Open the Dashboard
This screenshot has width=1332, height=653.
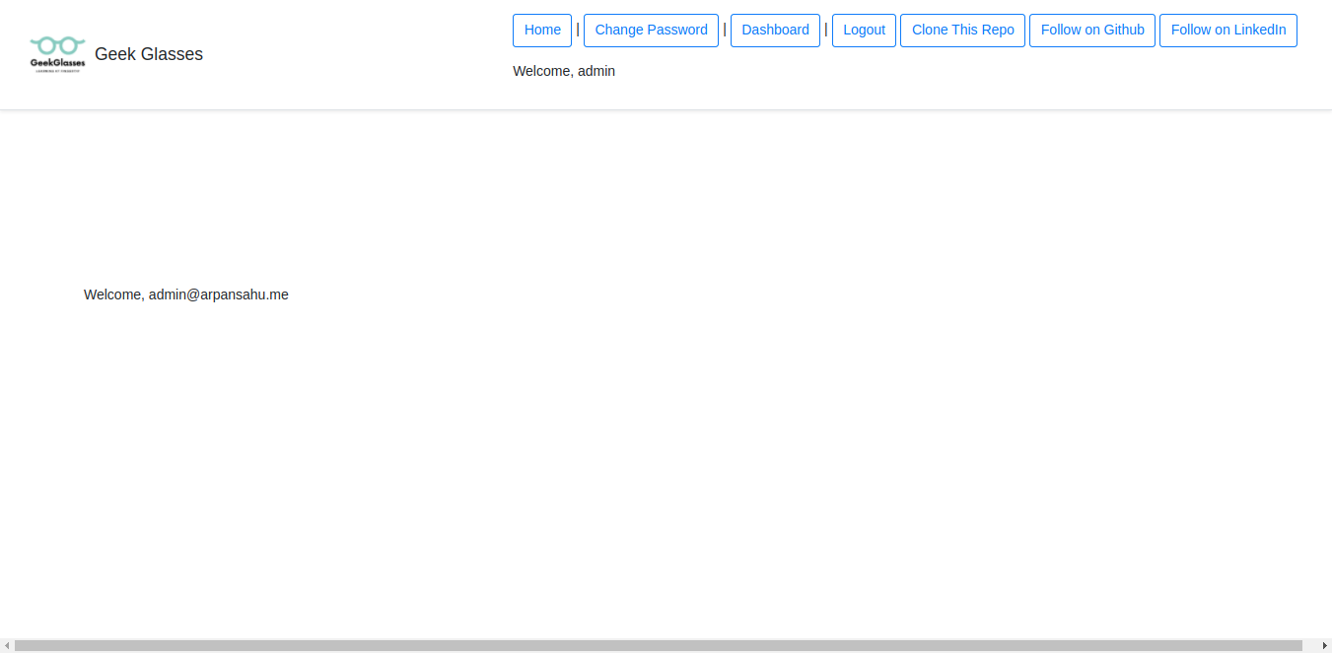tap(775, 31)
